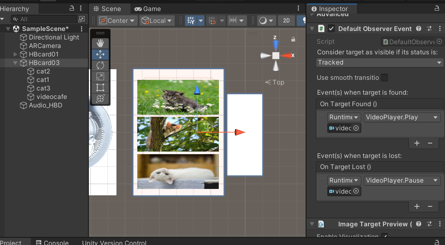
Task: Toggle scene gizmo rotation lock
Action: [x=293, y=39]
